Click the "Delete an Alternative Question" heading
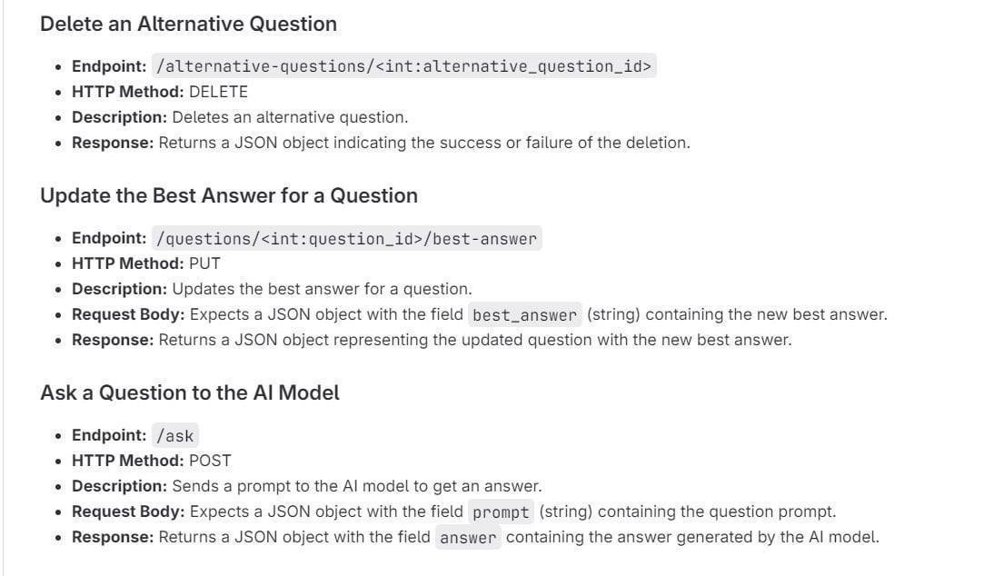 click(x=188, y=25)
